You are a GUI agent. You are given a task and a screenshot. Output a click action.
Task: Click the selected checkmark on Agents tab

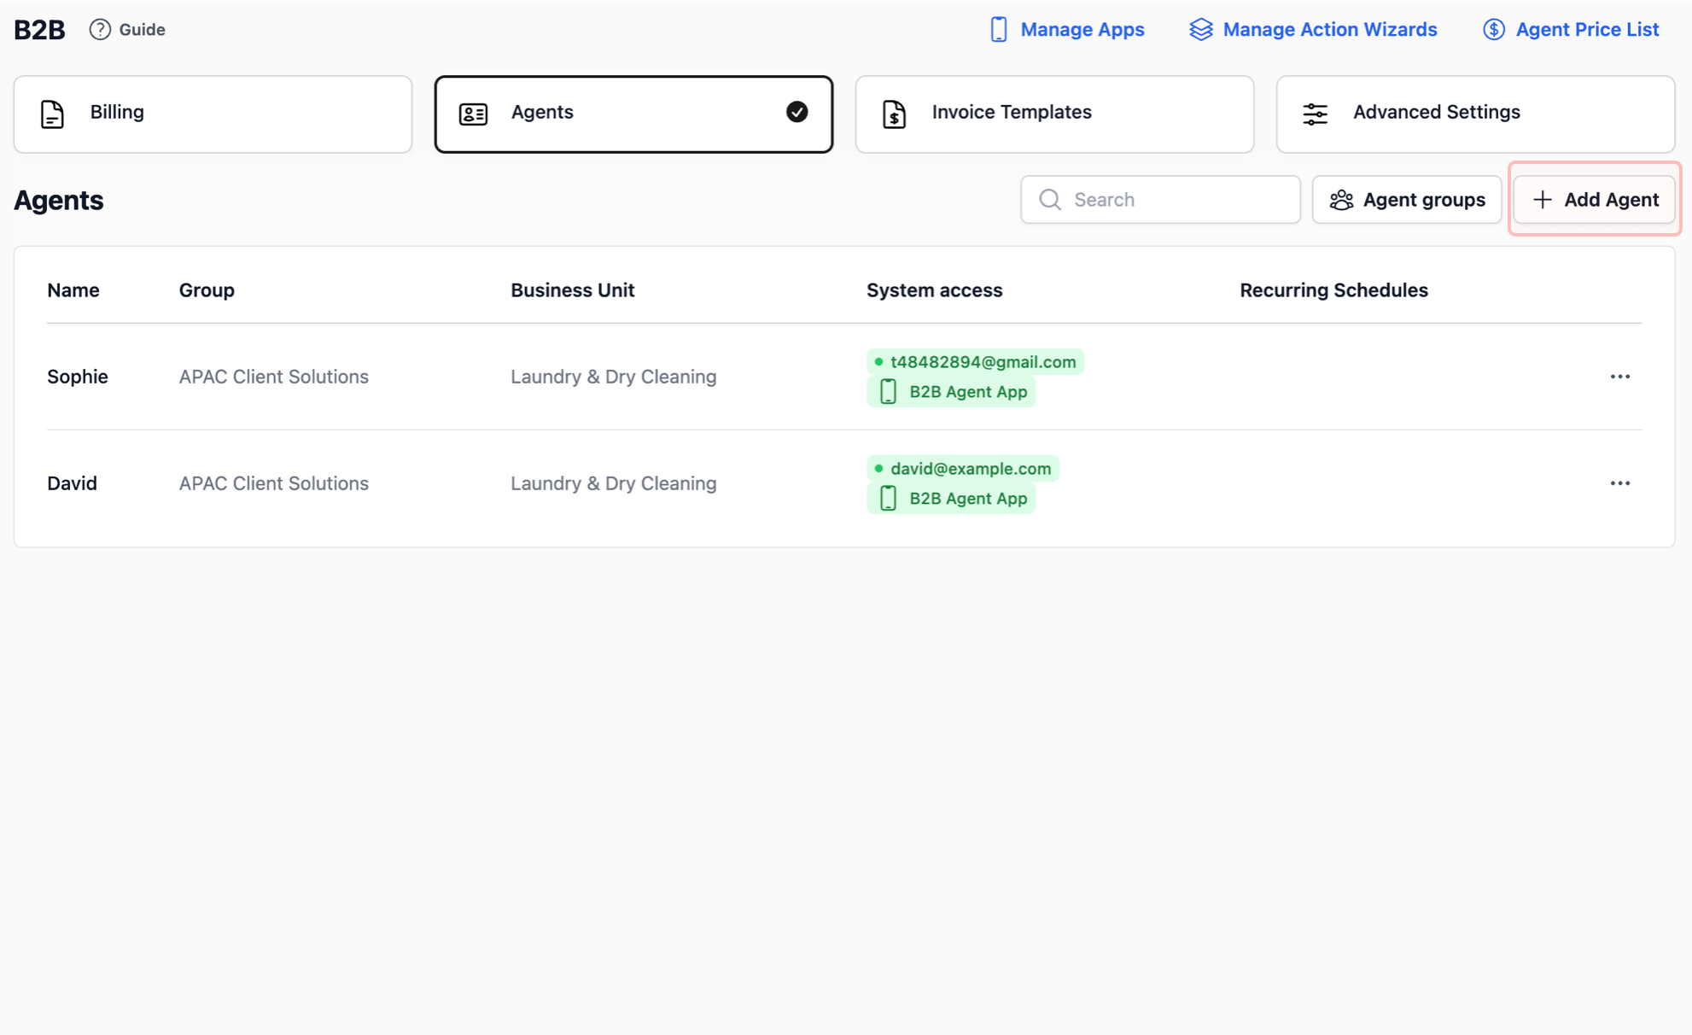click(796, 112)
